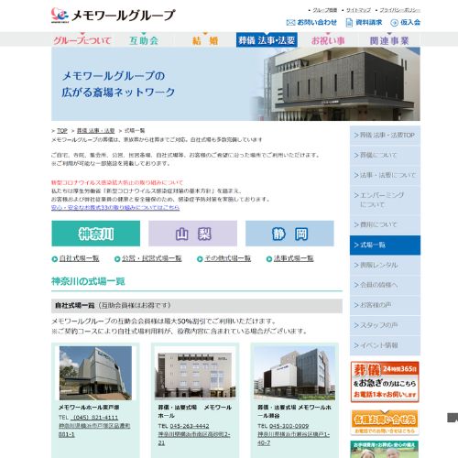This screenshot has height=458, width=458.
Task: Open sidebar スタッフの声
Action: 385,325
